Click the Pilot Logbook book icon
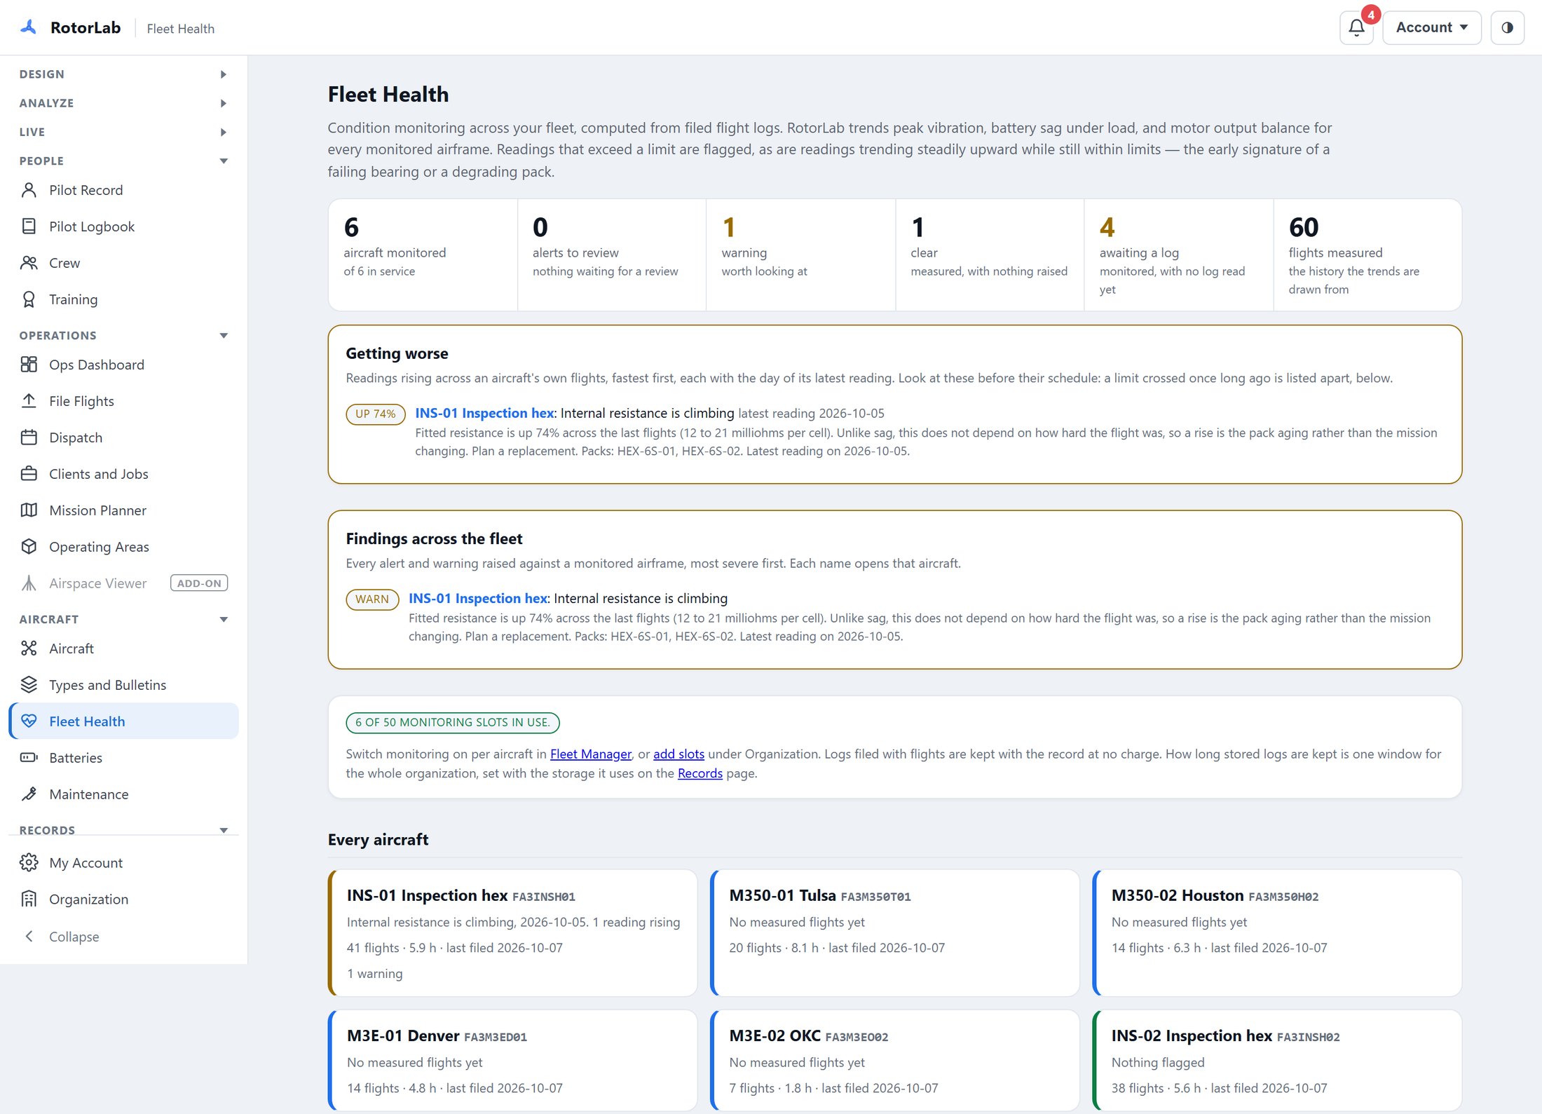Viewport: 1542px width, 1114px height. [x=29, y=226]
